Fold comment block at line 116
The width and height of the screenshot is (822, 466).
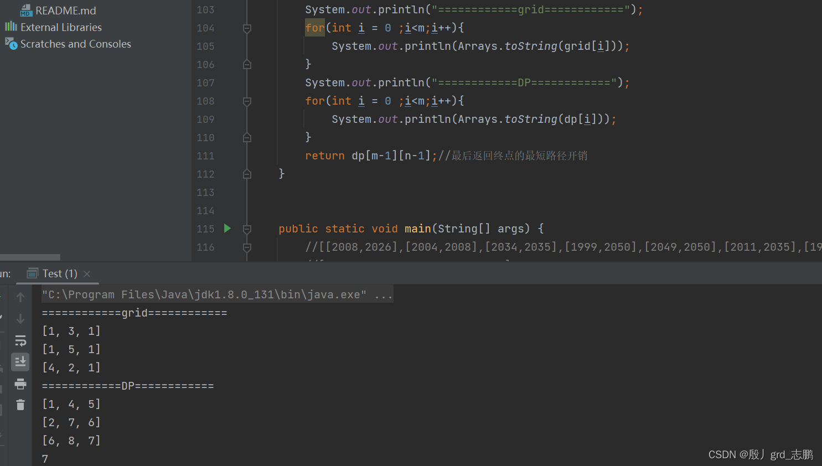point(247,247)
